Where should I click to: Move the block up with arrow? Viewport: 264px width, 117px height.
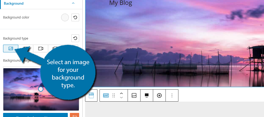point(121,93)
